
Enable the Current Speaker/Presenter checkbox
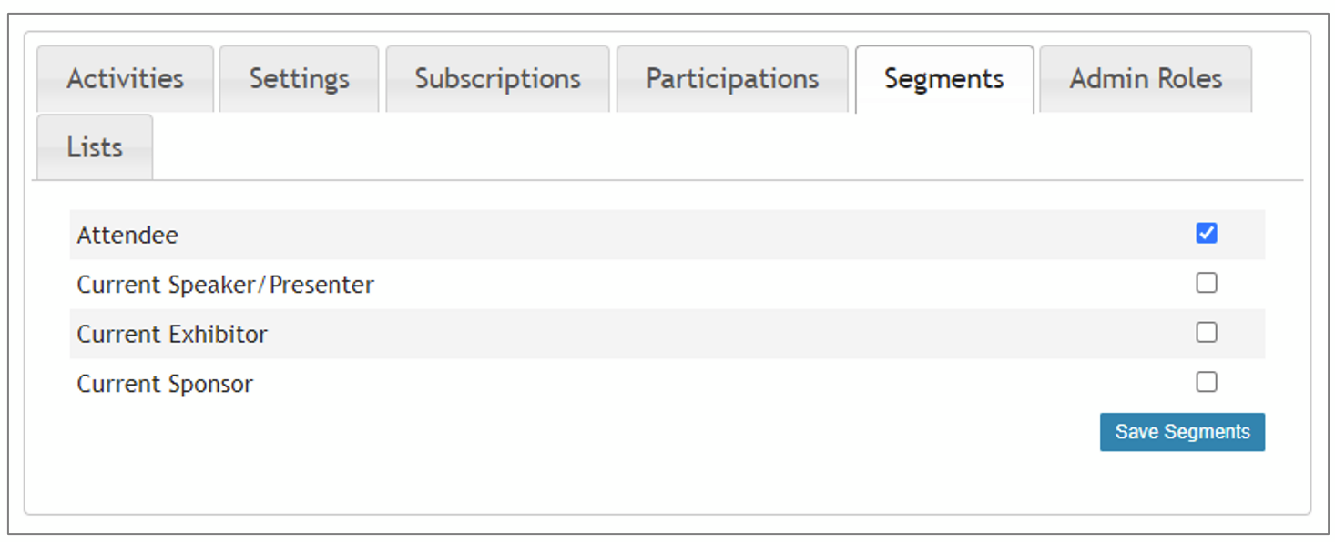(1206, 284)
